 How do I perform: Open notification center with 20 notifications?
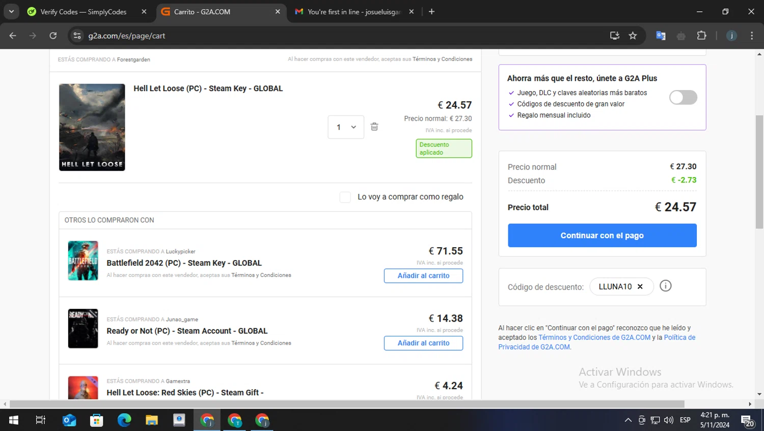click(748, 421)
